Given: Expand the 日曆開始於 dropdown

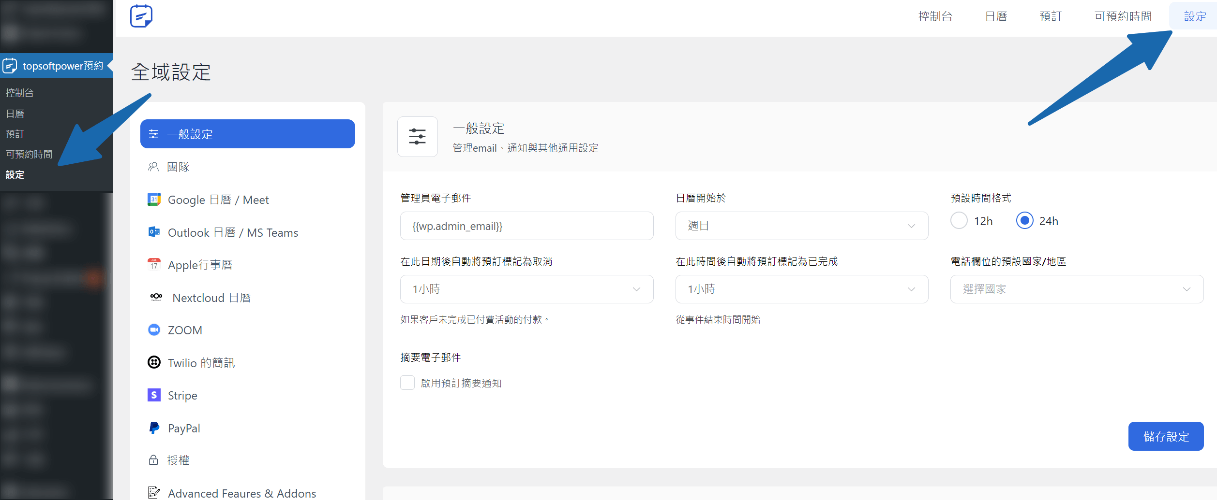Looking at the screenshot, I should pos(801,226).
